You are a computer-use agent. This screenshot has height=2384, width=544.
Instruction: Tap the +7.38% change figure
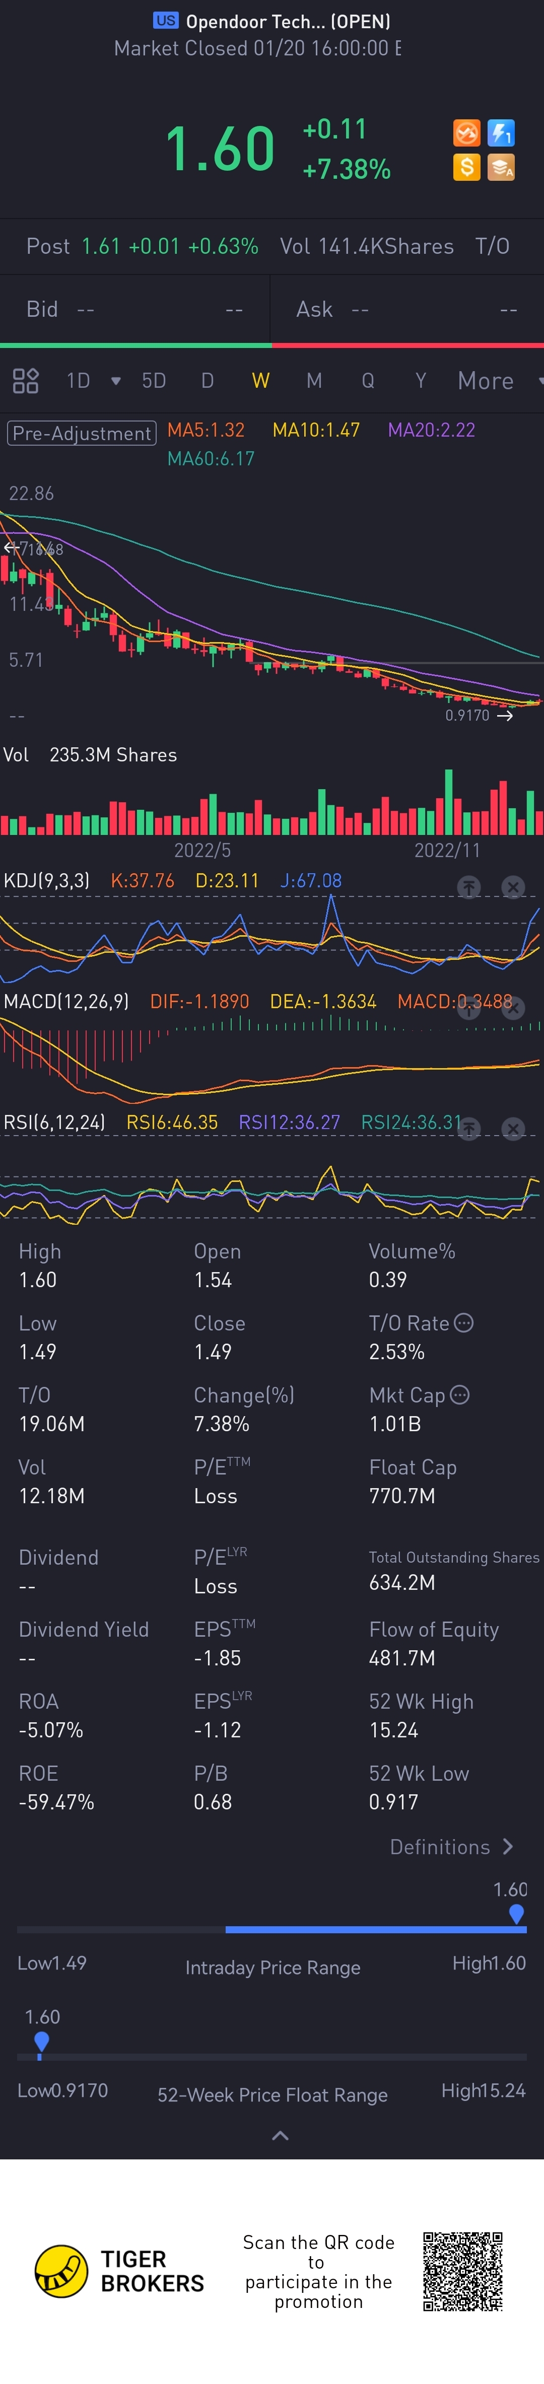pos(347,169)
